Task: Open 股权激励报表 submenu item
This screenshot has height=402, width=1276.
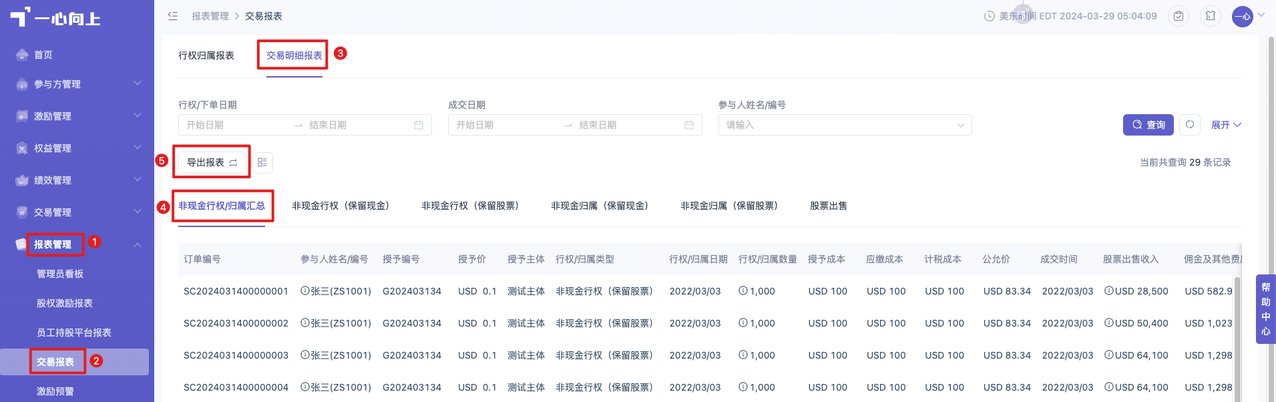Action: click(65, 303)
